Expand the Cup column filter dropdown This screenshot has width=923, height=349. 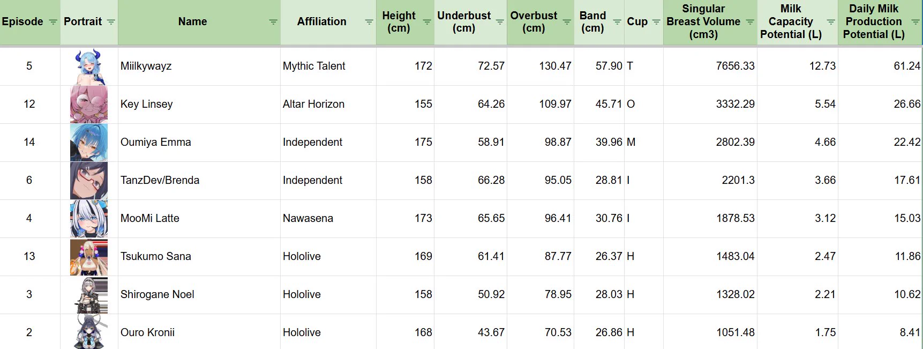coord(656,22)
